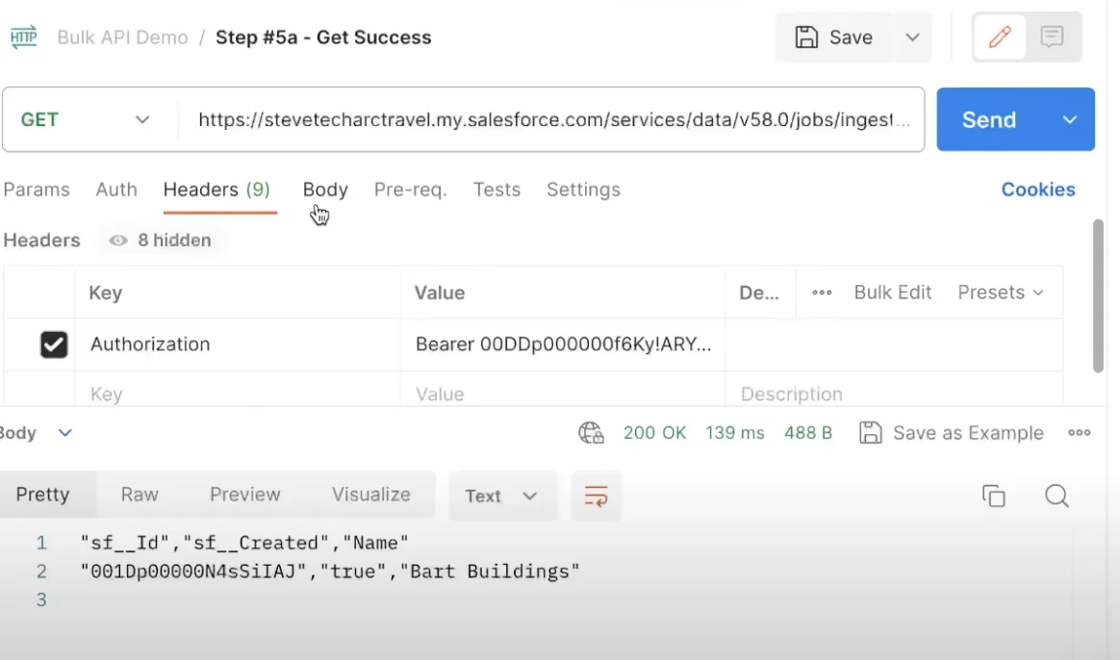Viewport: 1120px width, 660px height.
Task: Select the Pretty response view
Action: point(43,495)
